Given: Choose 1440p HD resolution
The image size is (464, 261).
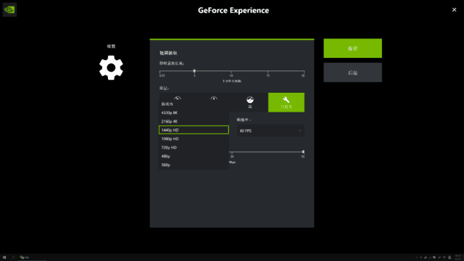Looking at the screenshot, I should [194, 130].
